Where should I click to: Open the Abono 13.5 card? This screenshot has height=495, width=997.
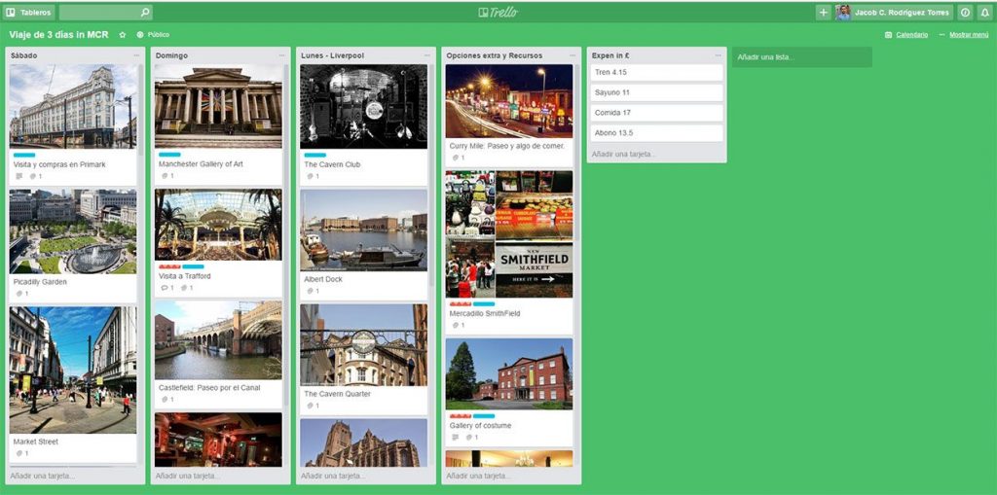(656, 133)
